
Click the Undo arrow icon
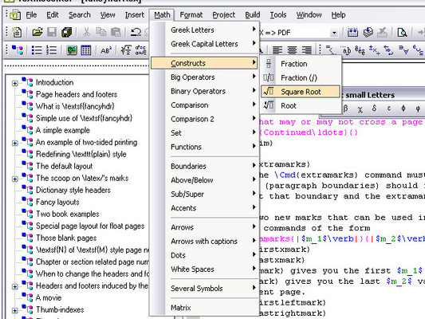pos(136,32)
